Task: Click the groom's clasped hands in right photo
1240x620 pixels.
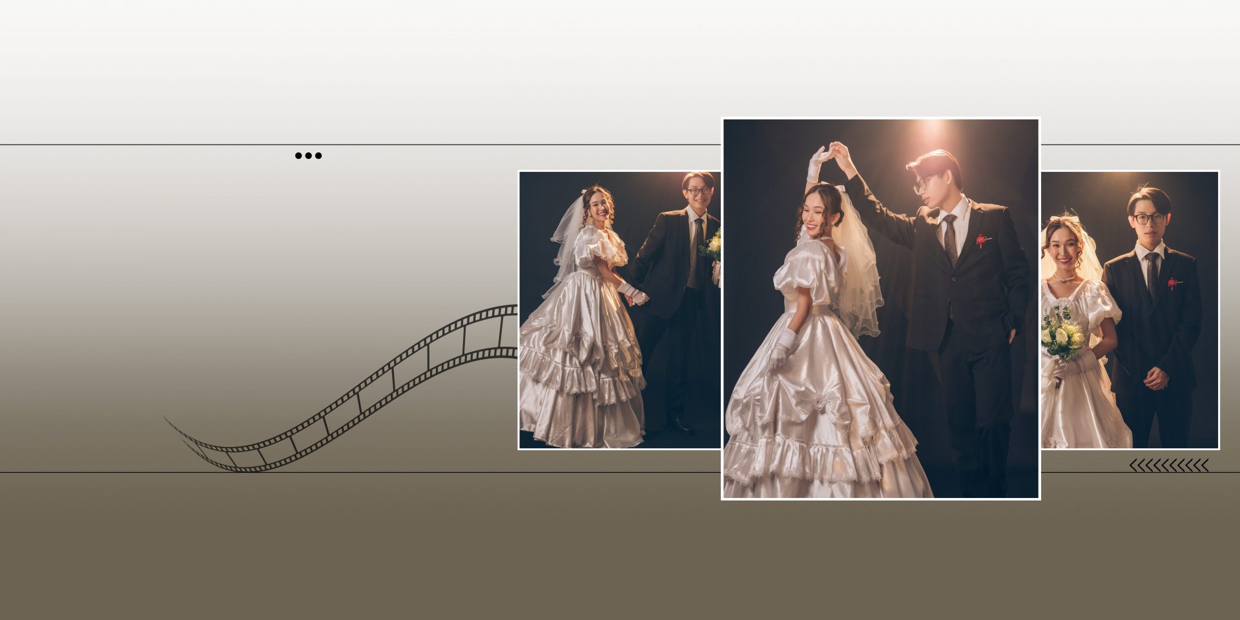Action: tap(1156, 380)
